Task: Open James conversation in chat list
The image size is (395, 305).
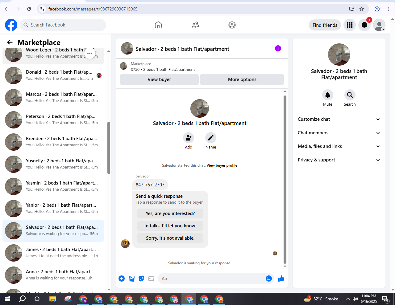Action: [53, 253]
